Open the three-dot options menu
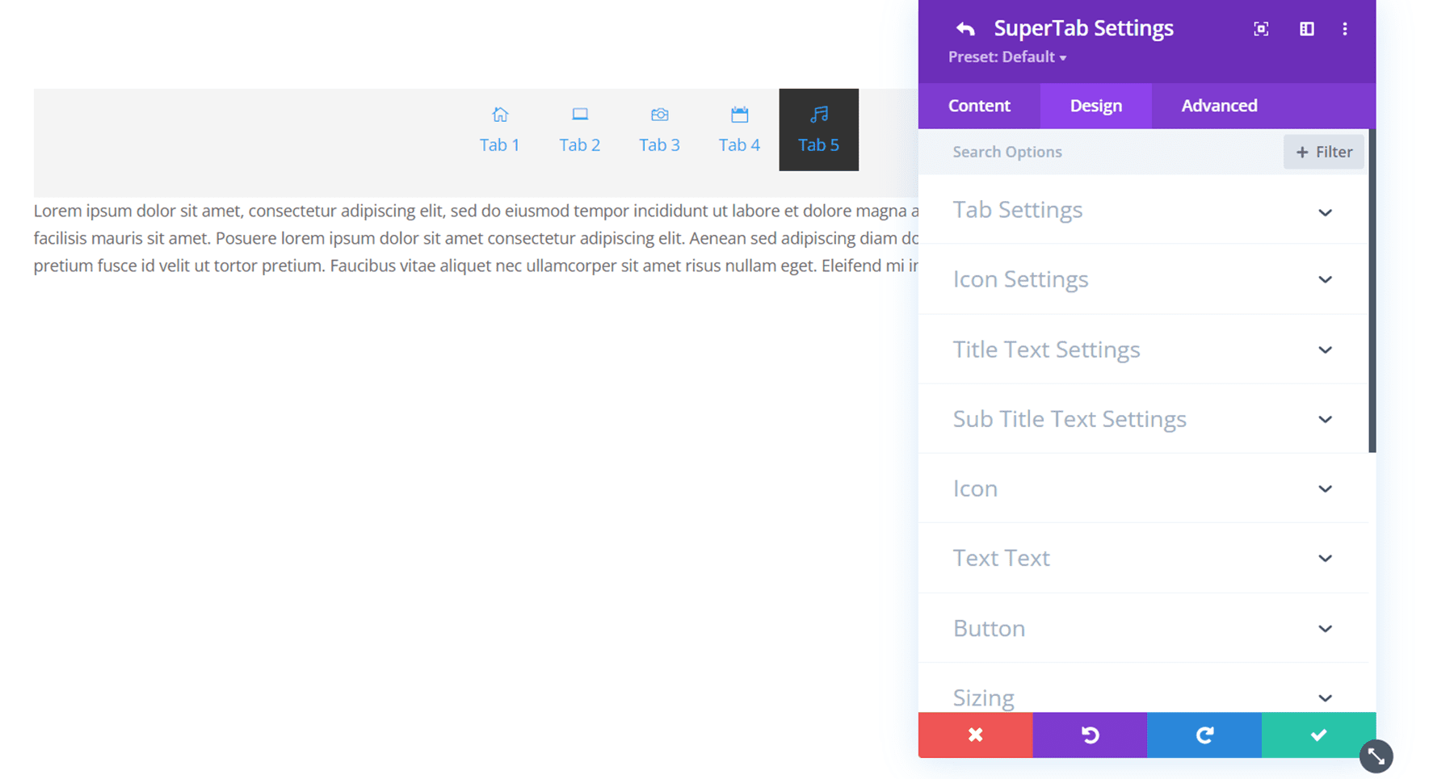 (1345, 28)
